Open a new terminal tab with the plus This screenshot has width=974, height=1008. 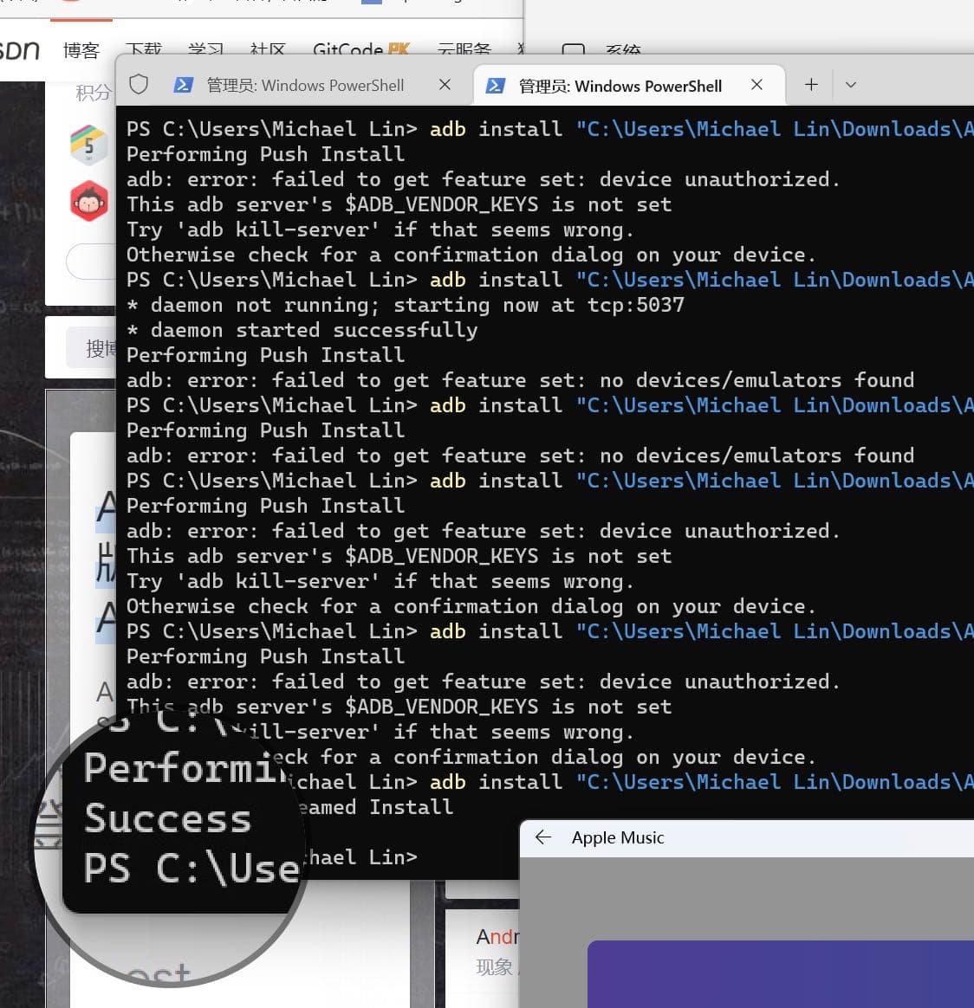pos(811,85)
